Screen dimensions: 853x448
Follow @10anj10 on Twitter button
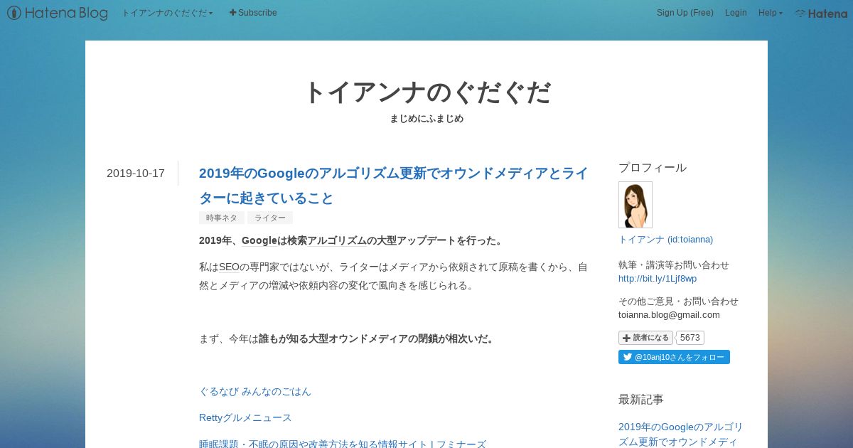pyautogui.click(x=674, y=357)
